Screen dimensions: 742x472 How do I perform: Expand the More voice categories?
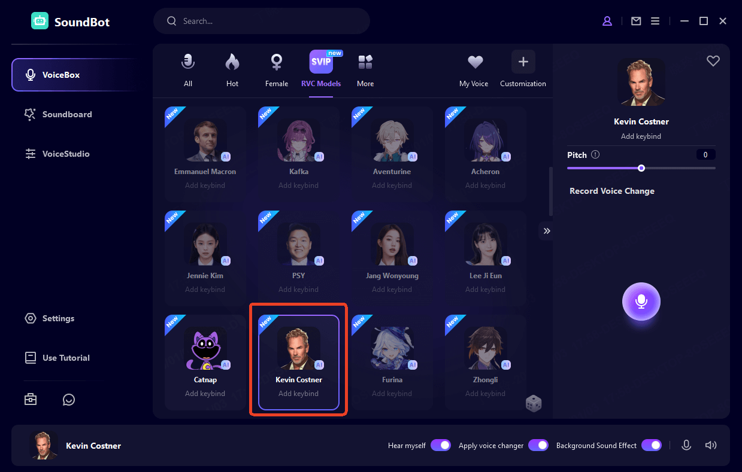(x=365, y=70)
